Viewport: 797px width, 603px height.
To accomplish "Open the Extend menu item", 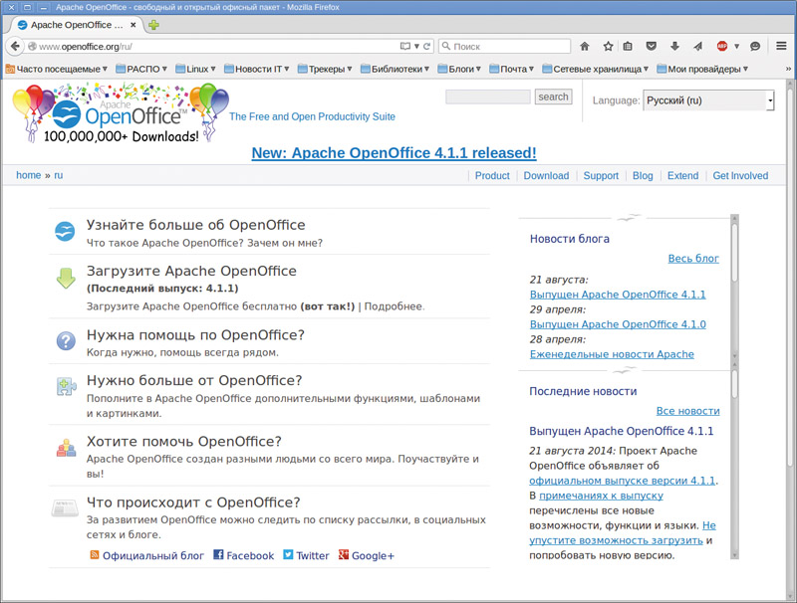I will click(682, 175).
